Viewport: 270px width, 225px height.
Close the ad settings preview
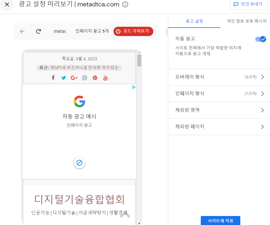(7, 4)
